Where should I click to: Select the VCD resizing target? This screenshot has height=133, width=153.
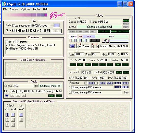[103, 83]
